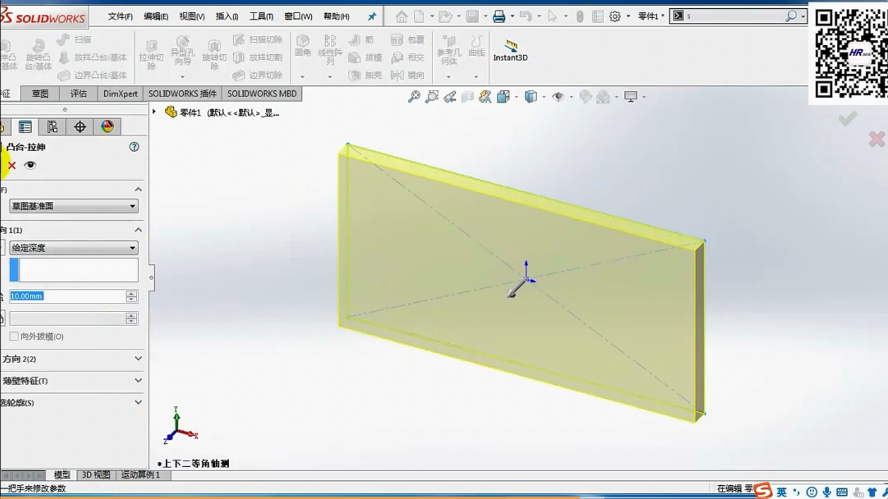Screen dimensions: 888x499
Task: Open the ConfigurationManager tab icon
Action: (52, 127)
